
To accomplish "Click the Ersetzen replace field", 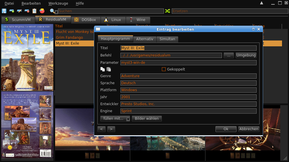I will tap(230, 11).
